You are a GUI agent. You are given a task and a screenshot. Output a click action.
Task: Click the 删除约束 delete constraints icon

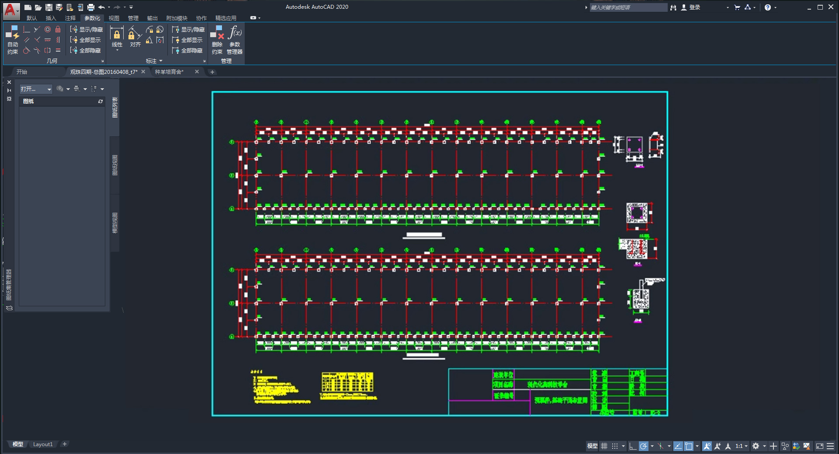click(x=217, y=39)
